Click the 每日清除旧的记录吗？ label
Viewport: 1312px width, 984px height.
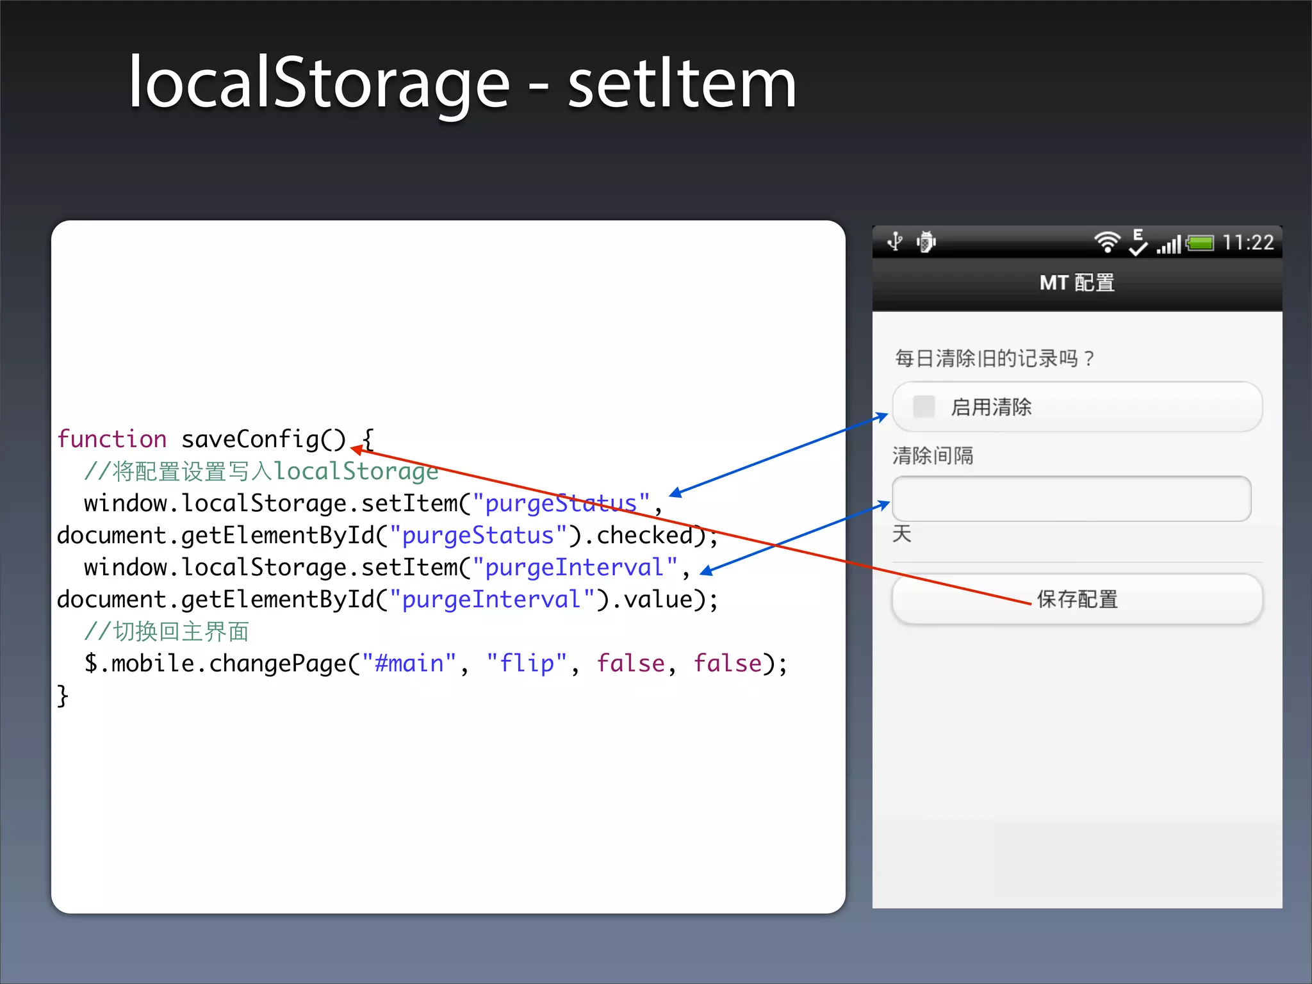995,358
